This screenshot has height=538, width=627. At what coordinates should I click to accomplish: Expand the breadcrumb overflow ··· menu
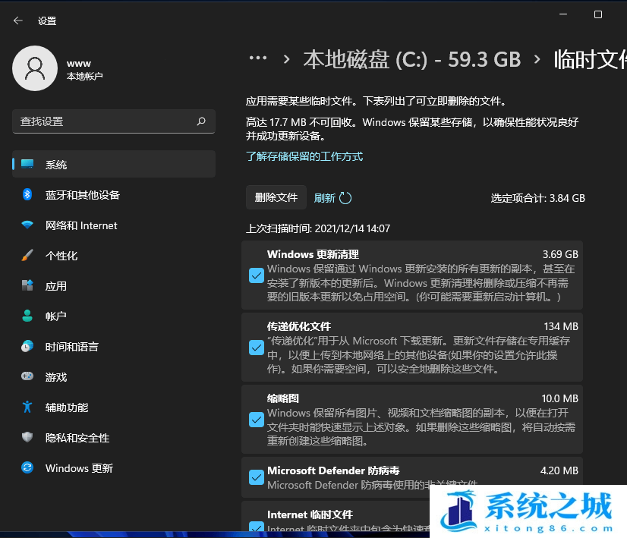258,58
